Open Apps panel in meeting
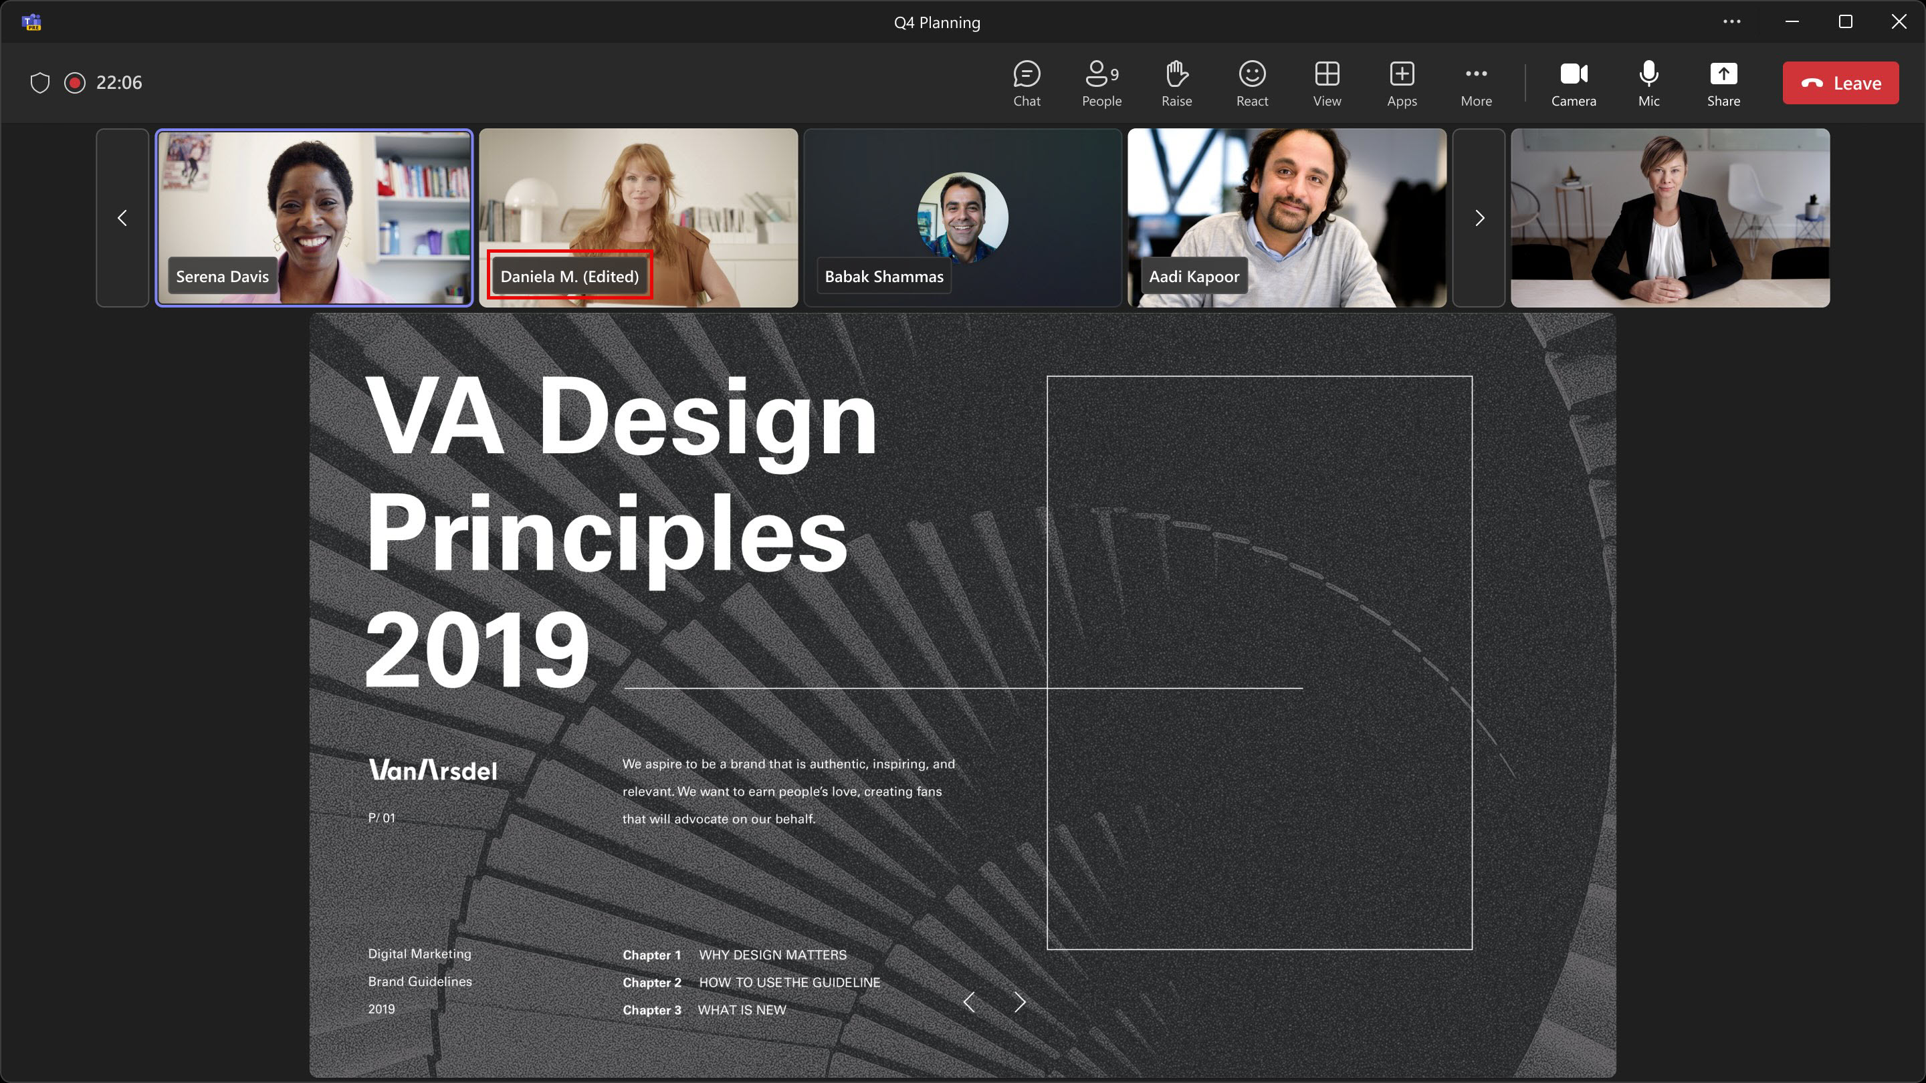 (1402, 82)
